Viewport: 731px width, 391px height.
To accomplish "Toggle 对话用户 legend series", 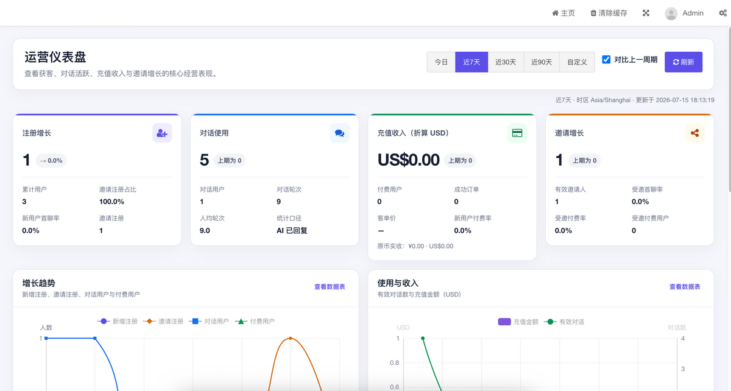I will point(209,321).
